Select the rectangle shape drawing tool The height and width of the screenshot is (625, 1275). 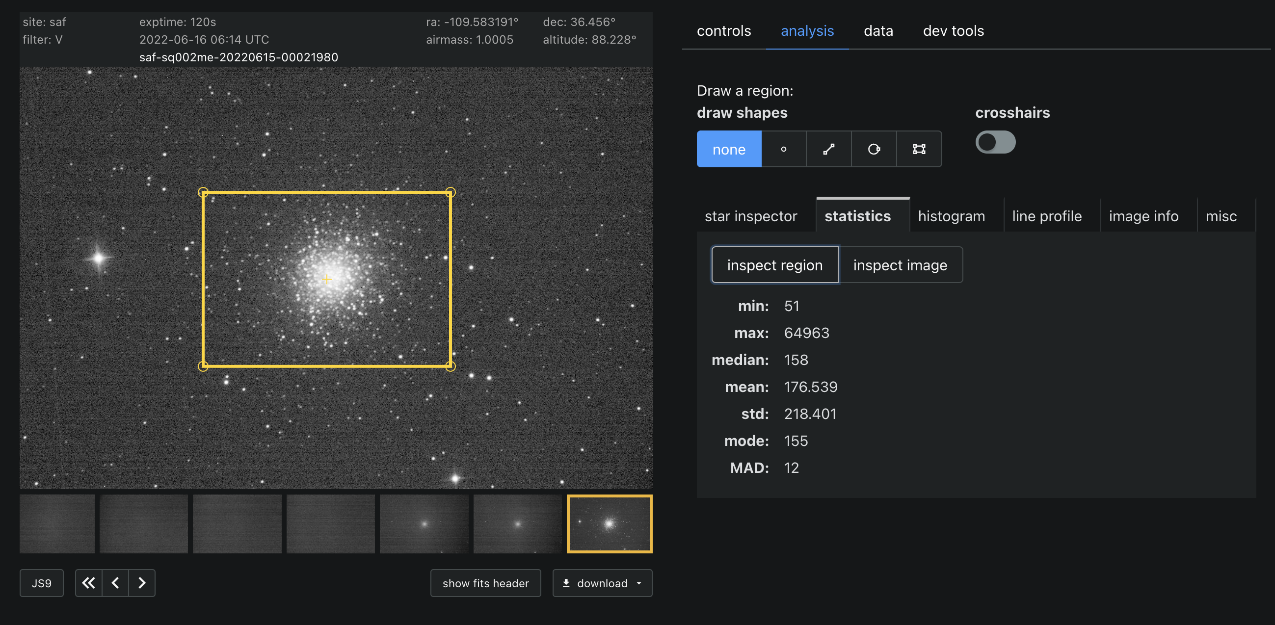[919, 149]
